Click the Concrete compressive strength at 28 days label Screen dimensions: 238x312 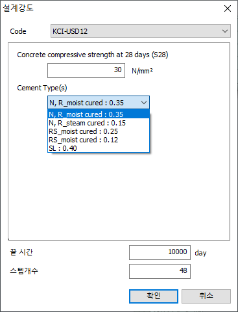coord(93,55)
